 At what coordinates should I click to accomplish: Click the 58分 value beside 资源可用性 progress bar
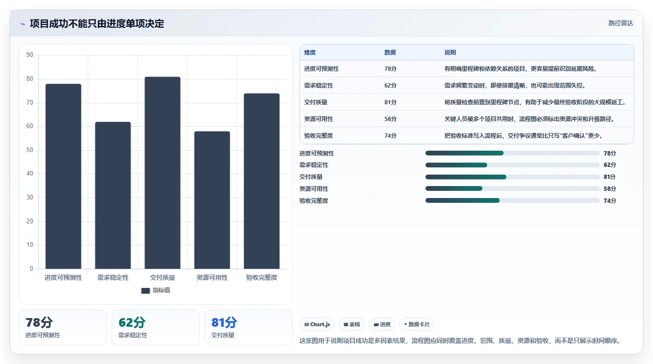coord(610,189)
